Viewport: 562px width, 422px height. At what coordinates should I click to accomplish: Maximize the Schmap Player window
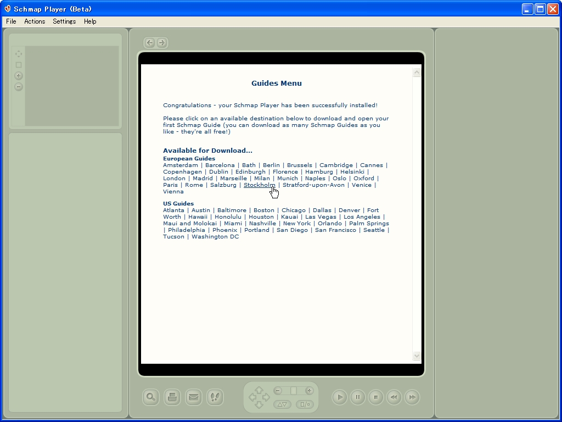tap(540, 9)
